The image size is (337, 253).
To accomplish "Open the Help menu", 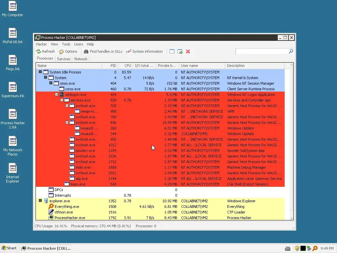I will 90,44.
